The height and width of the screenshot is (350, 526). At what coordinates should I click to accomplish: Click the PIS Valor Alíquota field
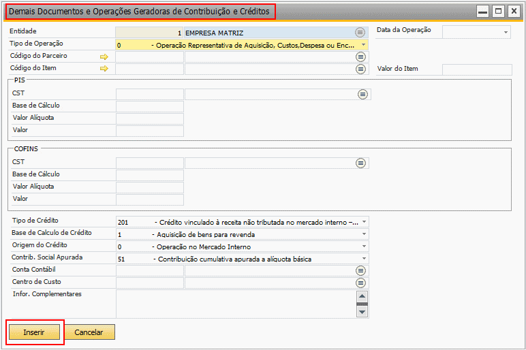tap(150, 118)
